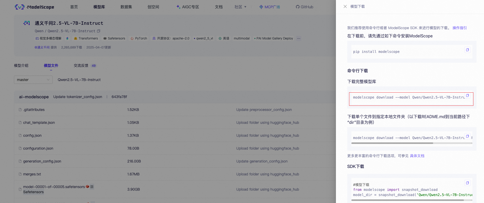Click the file icon beside chat_template.json
Screen dimensions: 484x203
[x=20, y=123]
